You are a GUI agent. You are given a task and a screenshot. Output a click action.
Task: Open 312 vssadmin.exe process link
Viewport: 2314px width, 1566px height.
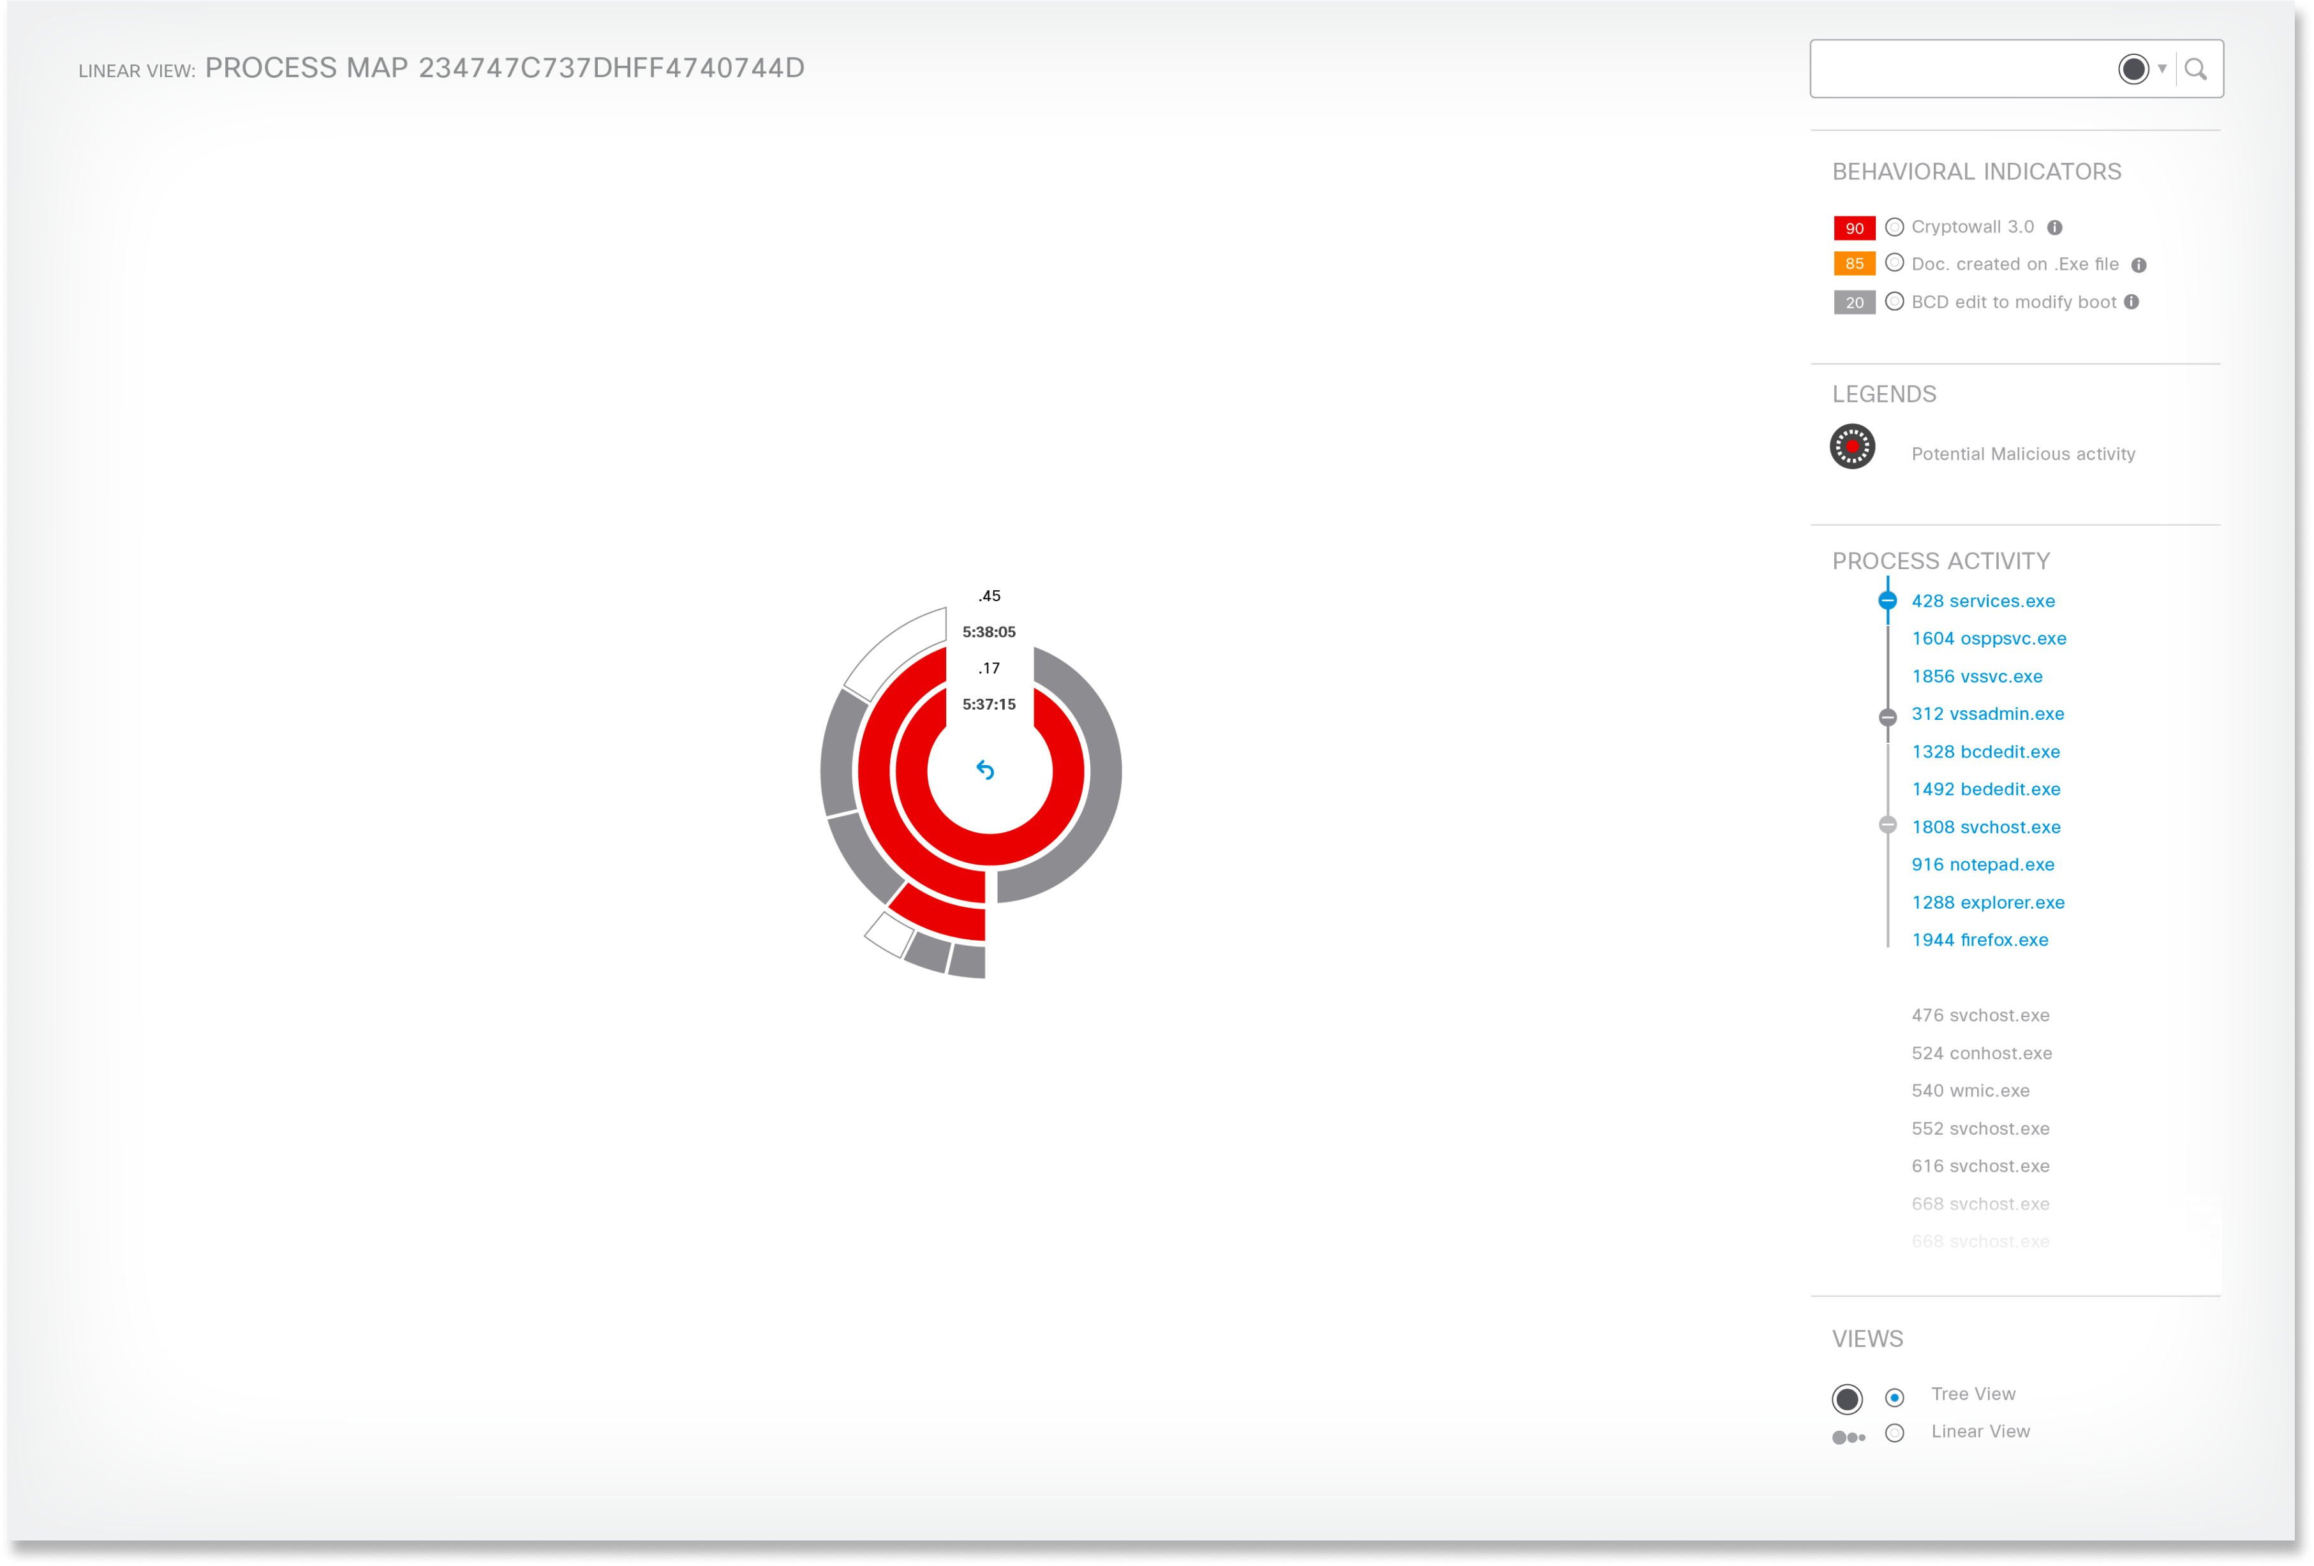(1987, 714)
